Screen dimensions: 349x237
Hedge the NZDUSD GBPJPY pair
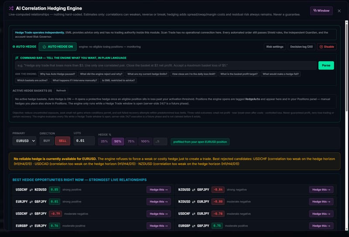pos(321,190)
